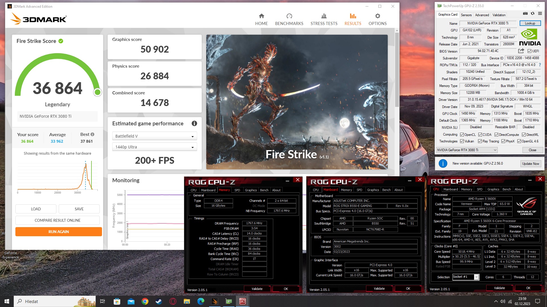
Task: Click the SAVE button in 3DMark
Action: pos(79,209)
